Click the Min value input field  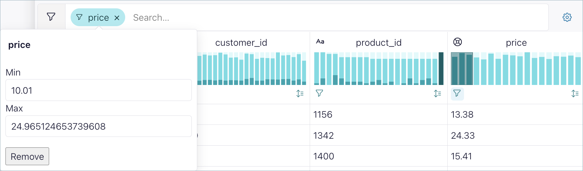(98, 90)
